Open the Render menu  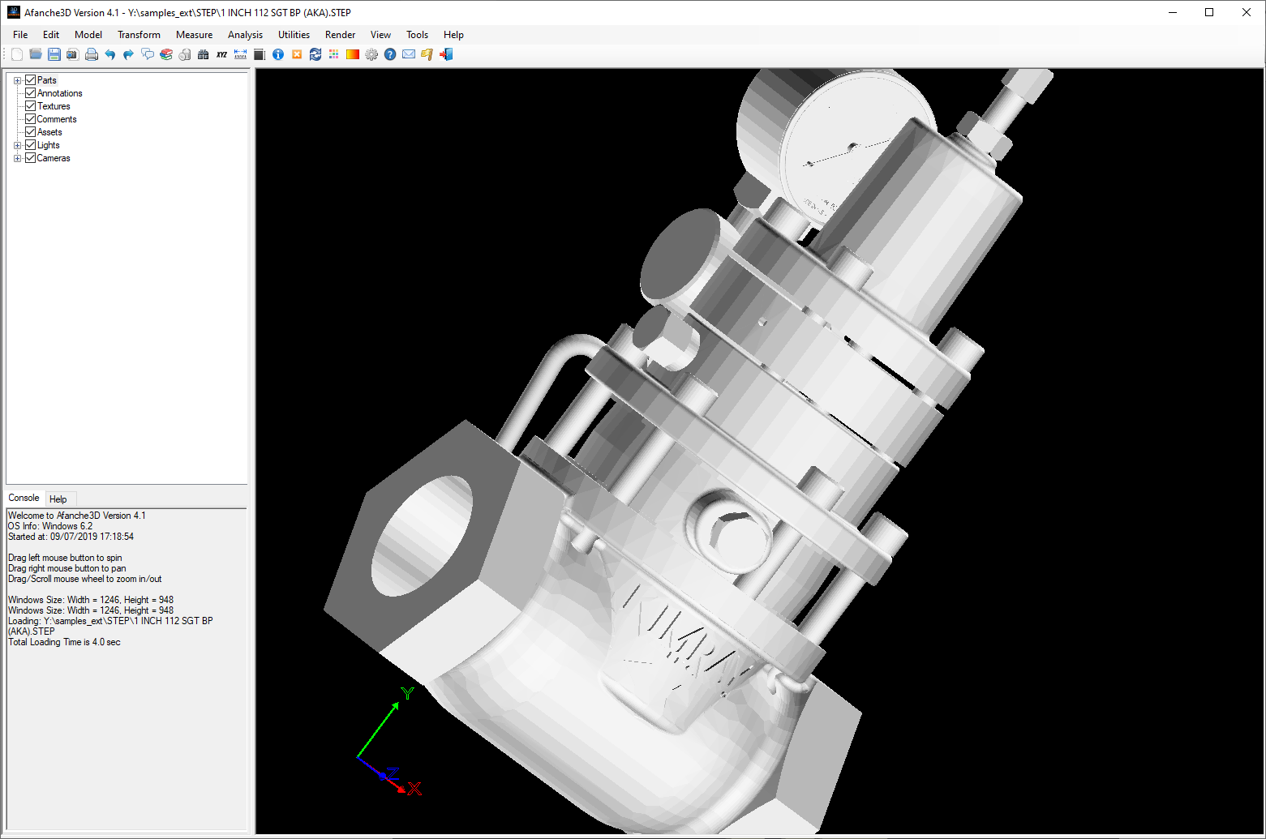[x=340, y=35]
